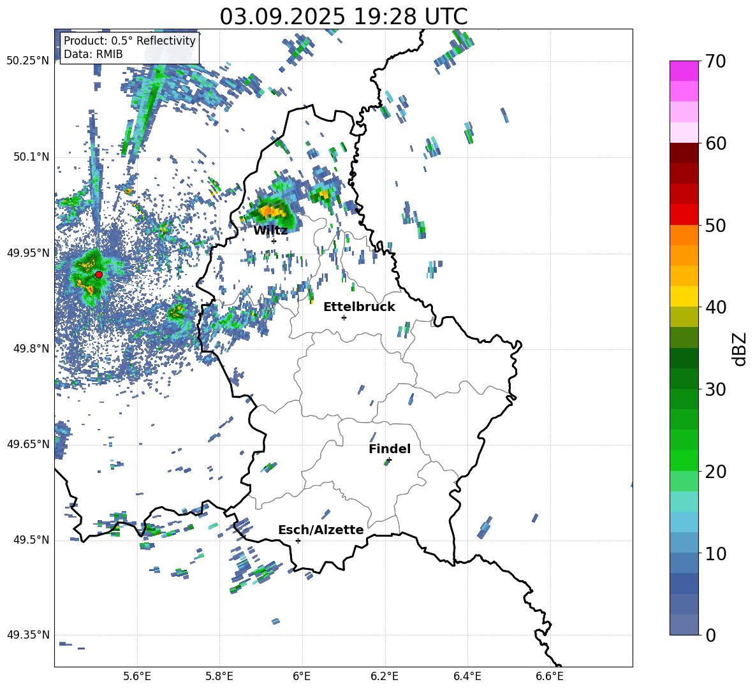Click the Wiltz city label

(270, 231)
